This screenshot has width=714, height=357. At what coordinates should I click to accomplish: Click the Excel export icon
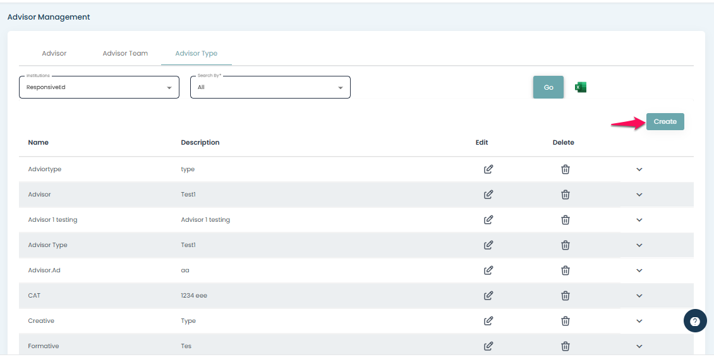(580, 87)
